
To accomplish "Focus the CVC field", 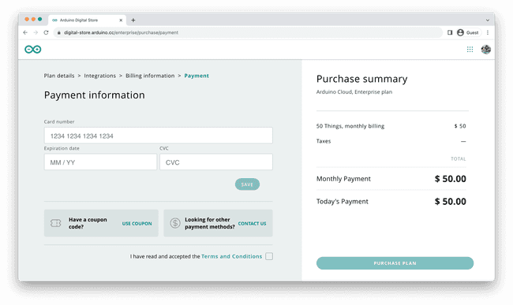I will click(216, 162).
